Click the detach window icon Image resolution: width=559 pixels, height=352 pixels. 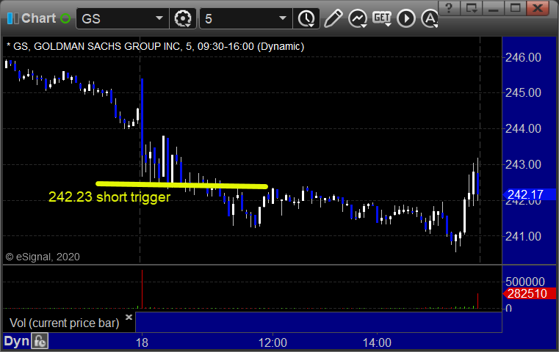tap(471, 8)
